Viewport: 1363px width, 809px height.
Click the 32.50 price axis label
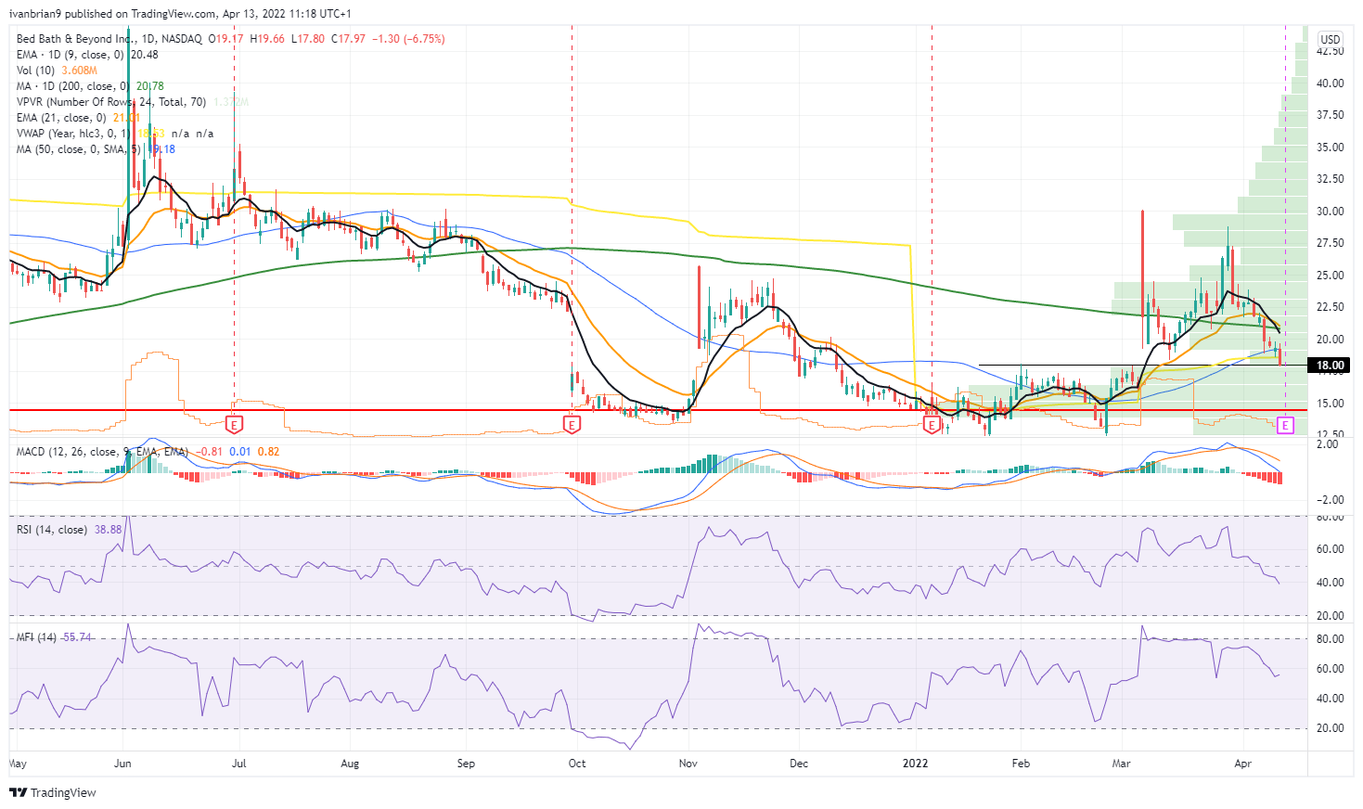(1331, 179)
